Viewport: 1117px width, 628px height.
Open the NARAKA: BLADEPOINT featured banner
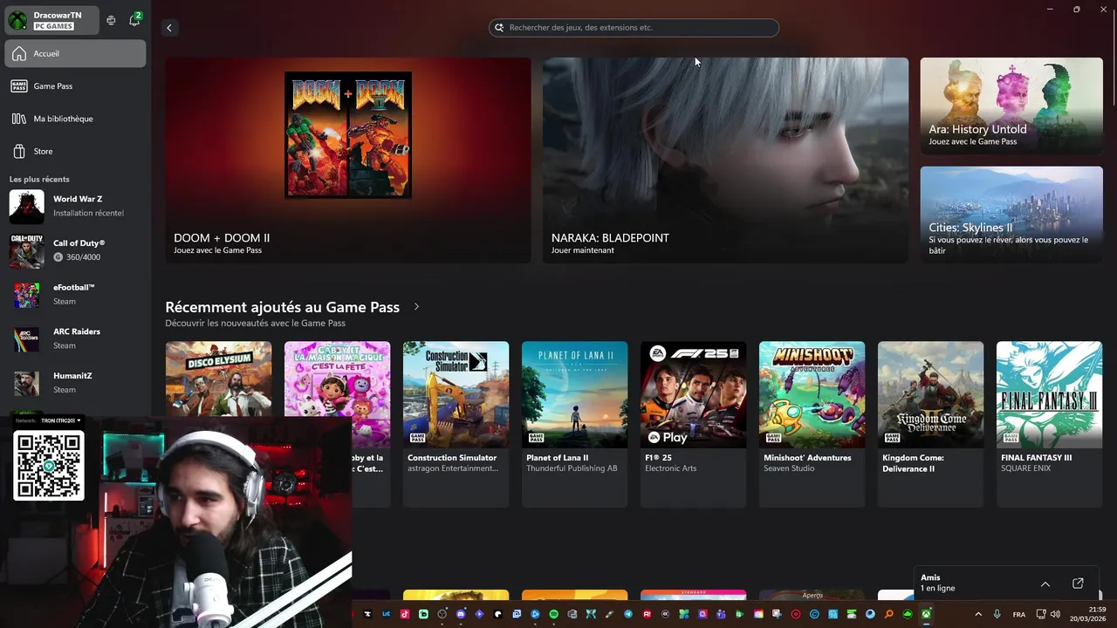[725, 160]
